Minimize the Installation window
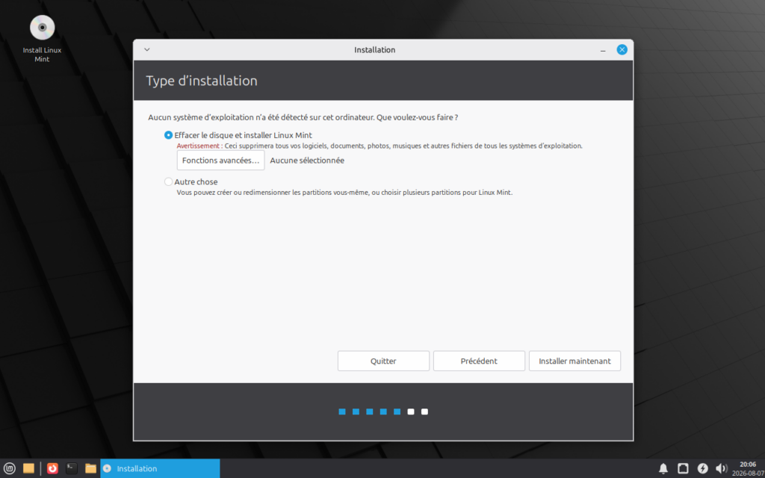This screenshot has height=478, width=765. [603, 50]
